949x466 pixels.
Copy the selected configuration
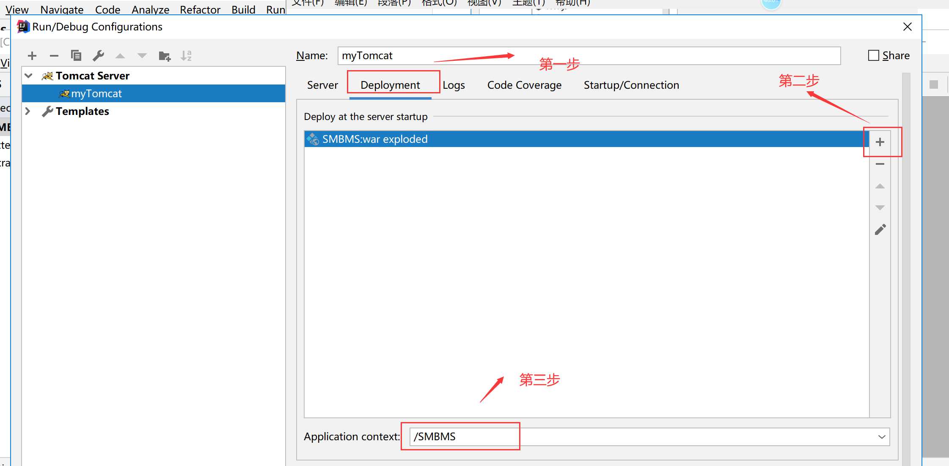pyautogui.click(x=76, y=56)
